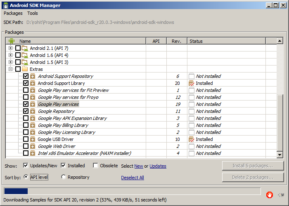Uncheck Android Support Library checkbox
Screen dimensions: 289x206
[x=26, y=83]
